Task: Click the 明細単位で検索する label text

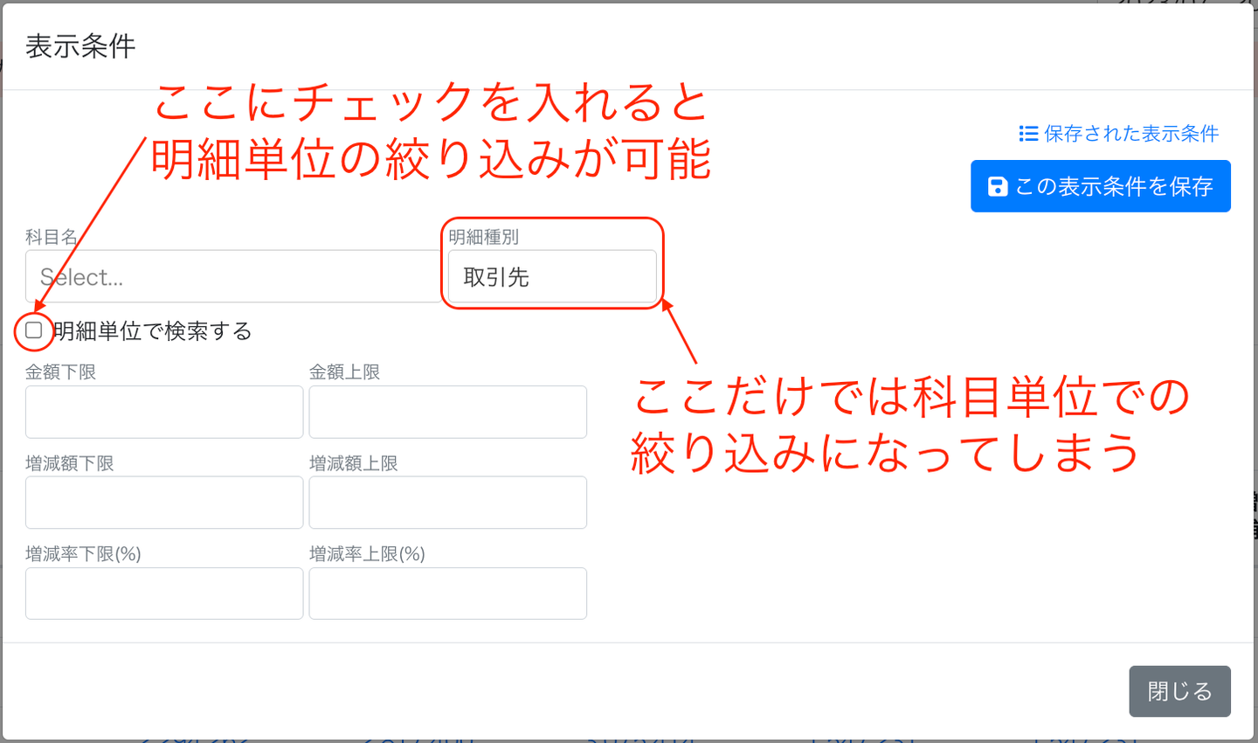Action: point(153,331)
